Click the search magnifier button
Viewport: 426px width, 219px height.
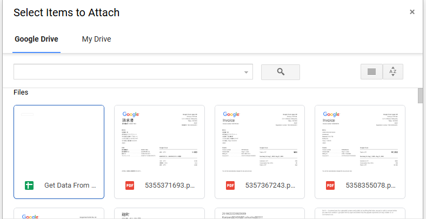tap(281, 72)
